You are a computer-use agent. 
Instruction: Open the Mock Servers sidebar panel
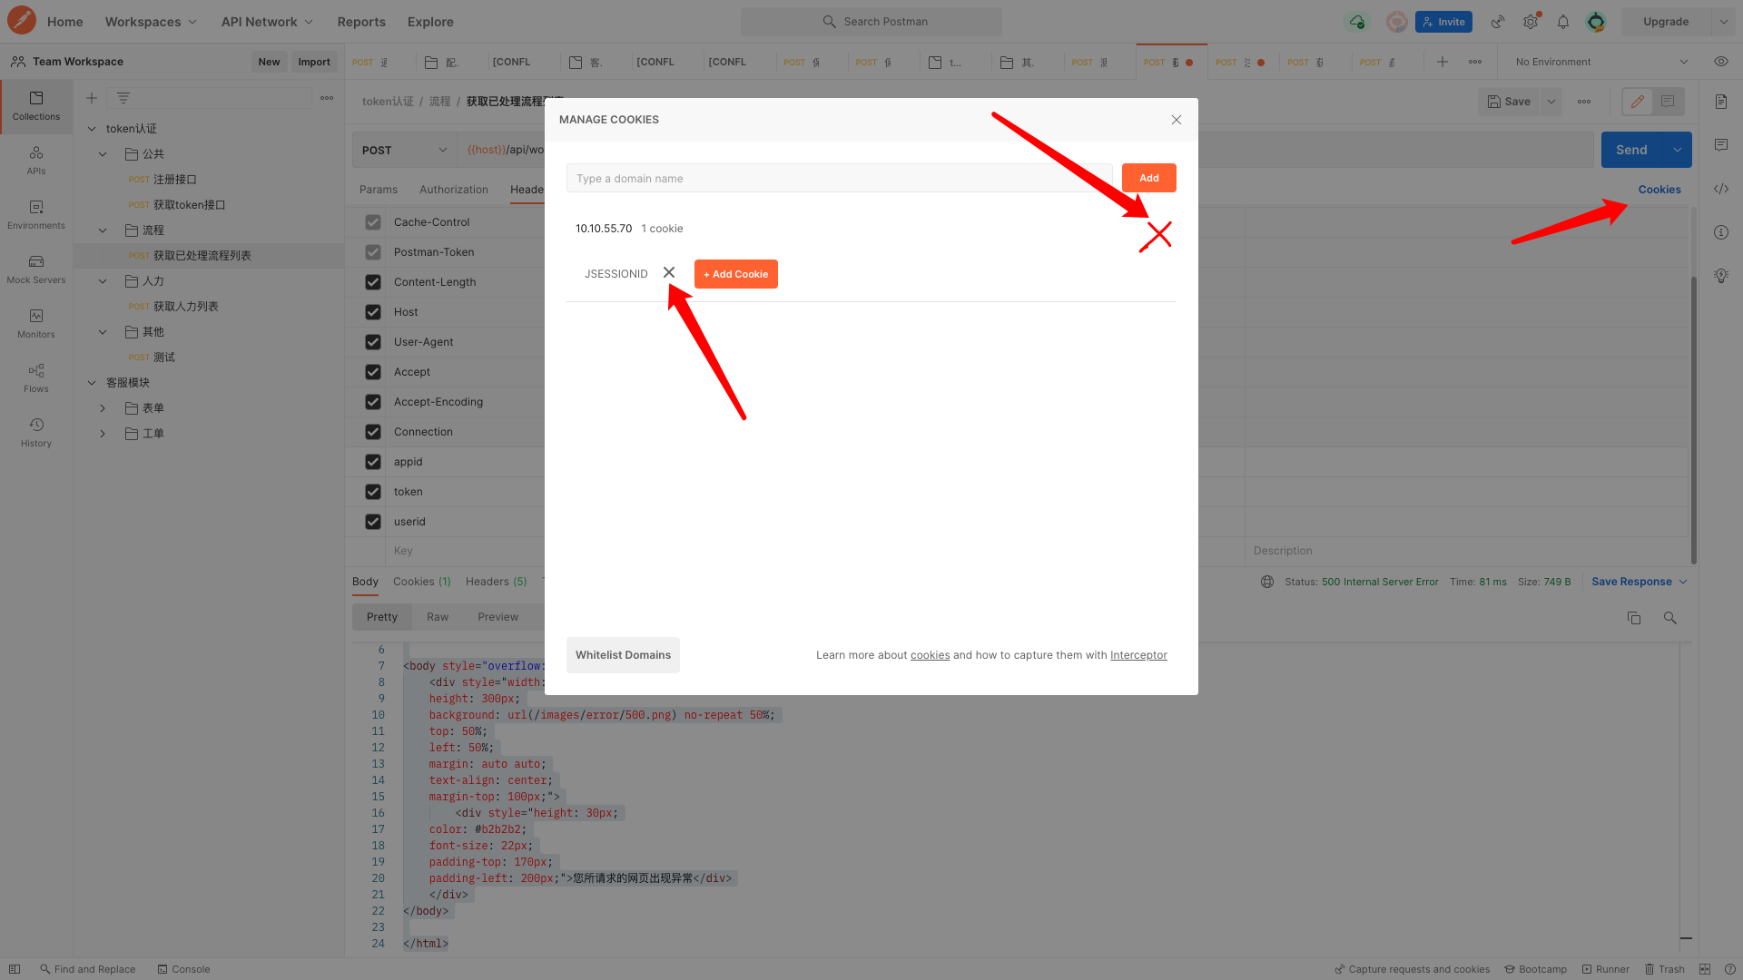36,269
